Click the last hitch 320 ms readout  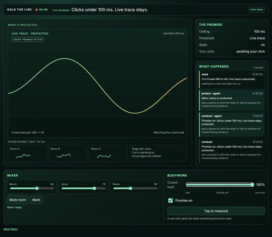174,34
